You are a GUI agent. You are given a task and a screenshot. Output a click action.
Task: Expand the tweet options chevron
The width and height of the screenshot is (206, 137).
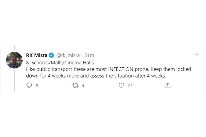[x=197, y=54]
